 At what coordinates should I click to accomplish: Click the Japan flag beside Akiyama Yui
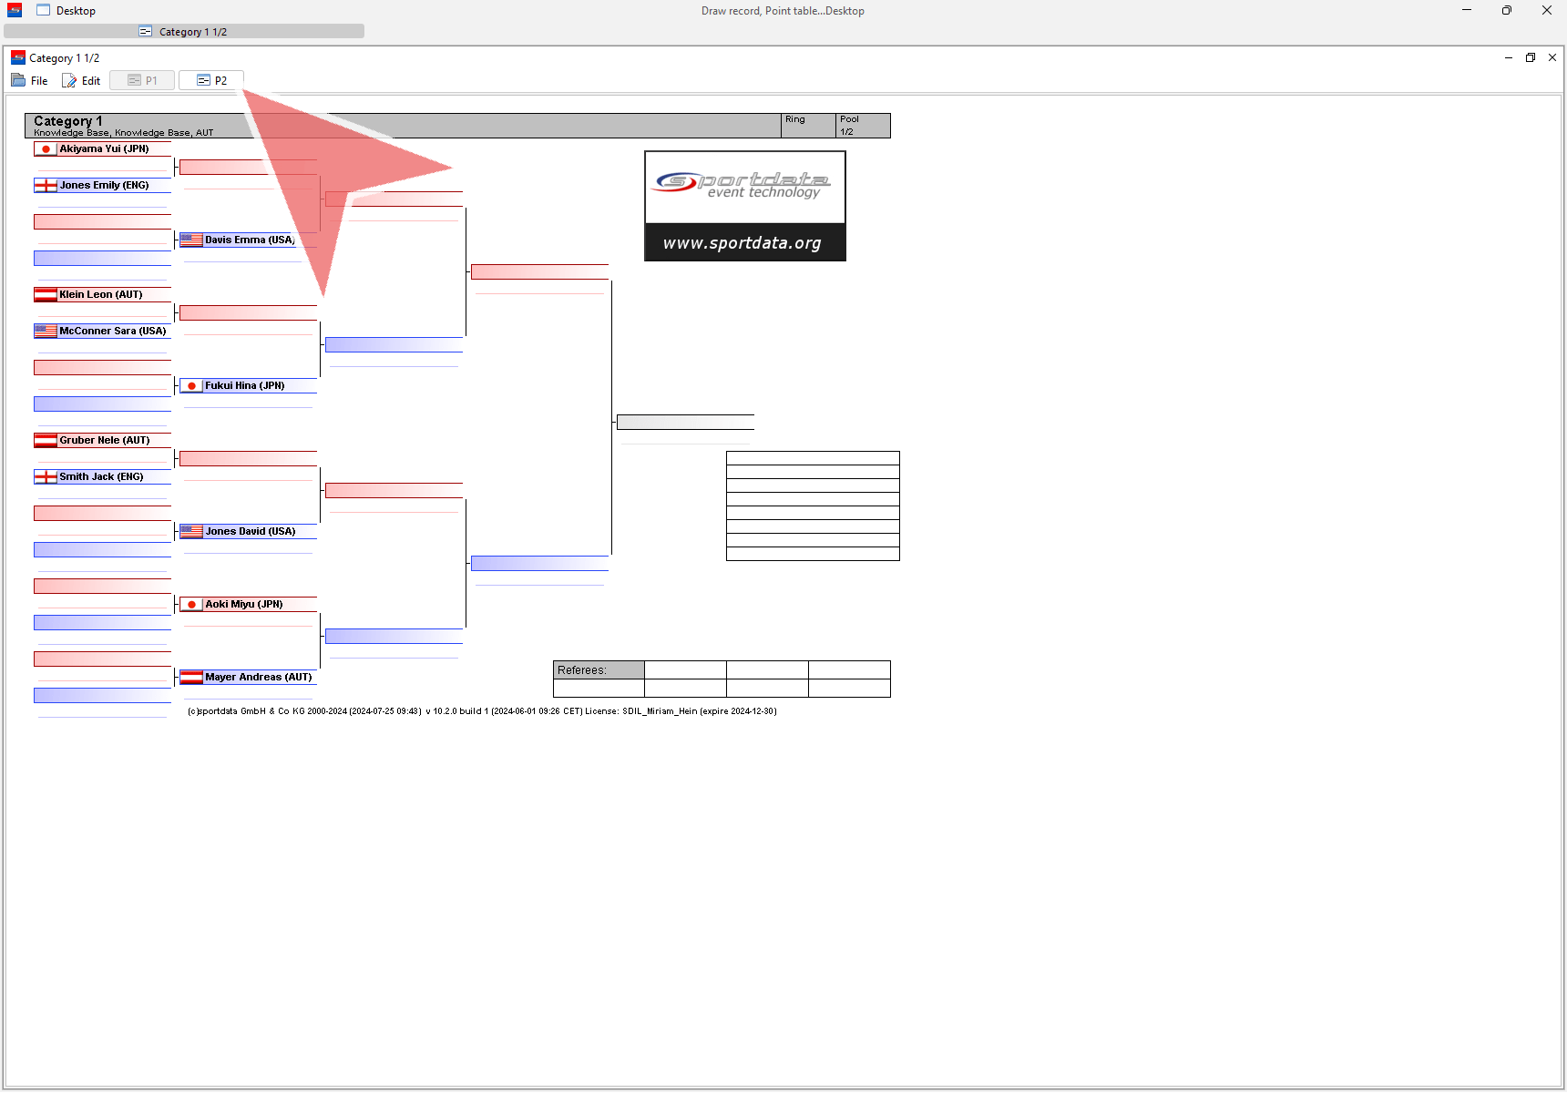[46, 149]
